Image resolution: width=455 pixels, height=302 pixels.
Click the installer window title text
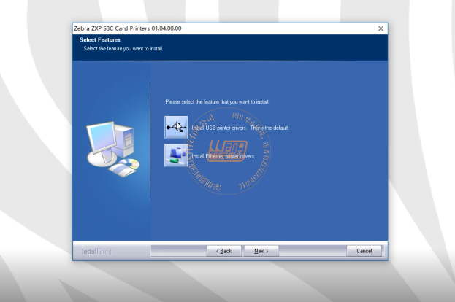pyautogui.click(x=128, y=28)
